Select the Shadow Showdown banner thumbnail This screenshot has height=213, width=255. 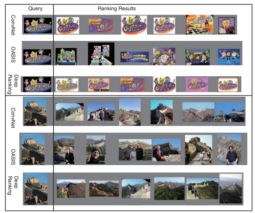pyautogui.click(x=135, y=57)
